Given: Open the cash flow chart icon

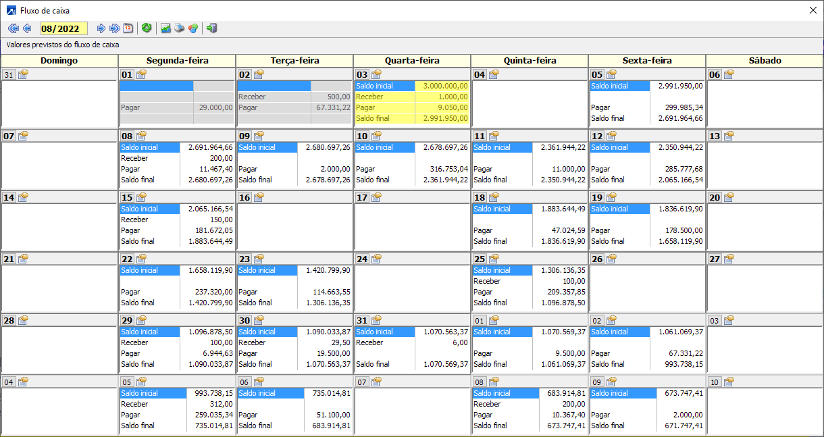Looking at the screenshot, I should [x=165, y=28].
